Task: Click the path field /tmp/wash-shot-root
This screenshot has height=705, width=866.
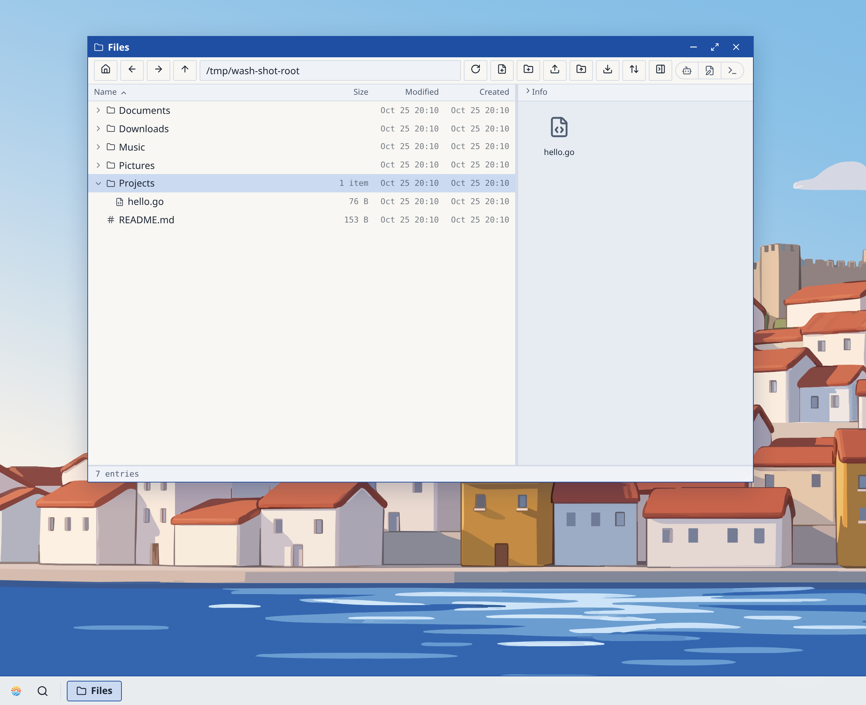Action: click(x=330, y=70)
